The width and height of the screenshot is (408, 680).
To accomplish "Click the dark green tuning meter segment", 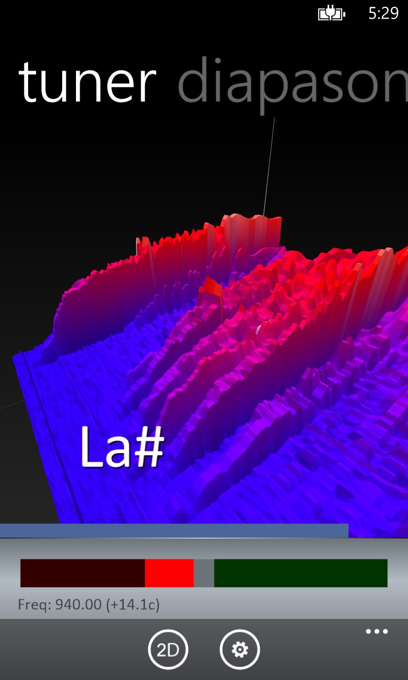I will coord(301,573).
